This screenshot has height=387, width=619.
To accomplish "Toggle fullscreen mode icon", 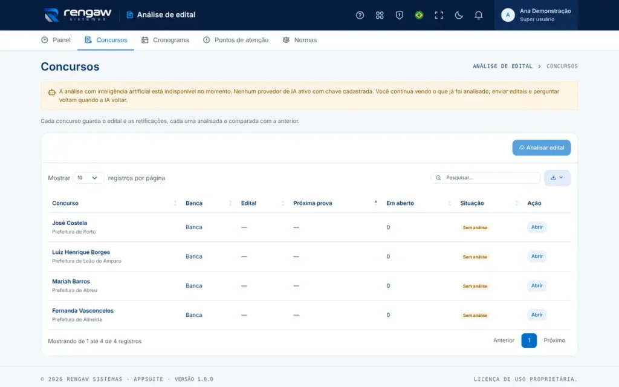I will (439, 15).
